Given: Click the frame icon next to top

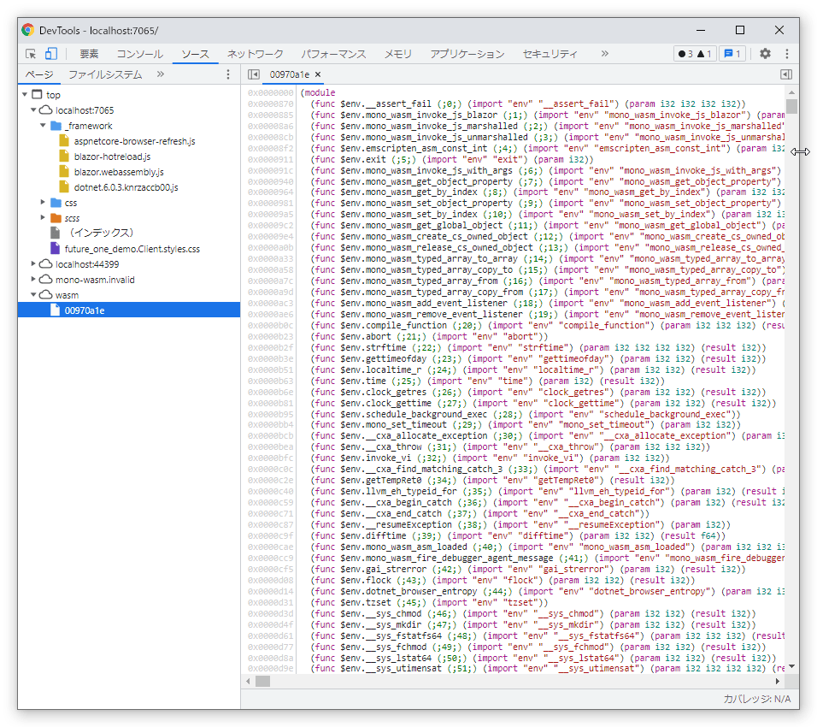Looking at the screenshot, I should [37, 94].
